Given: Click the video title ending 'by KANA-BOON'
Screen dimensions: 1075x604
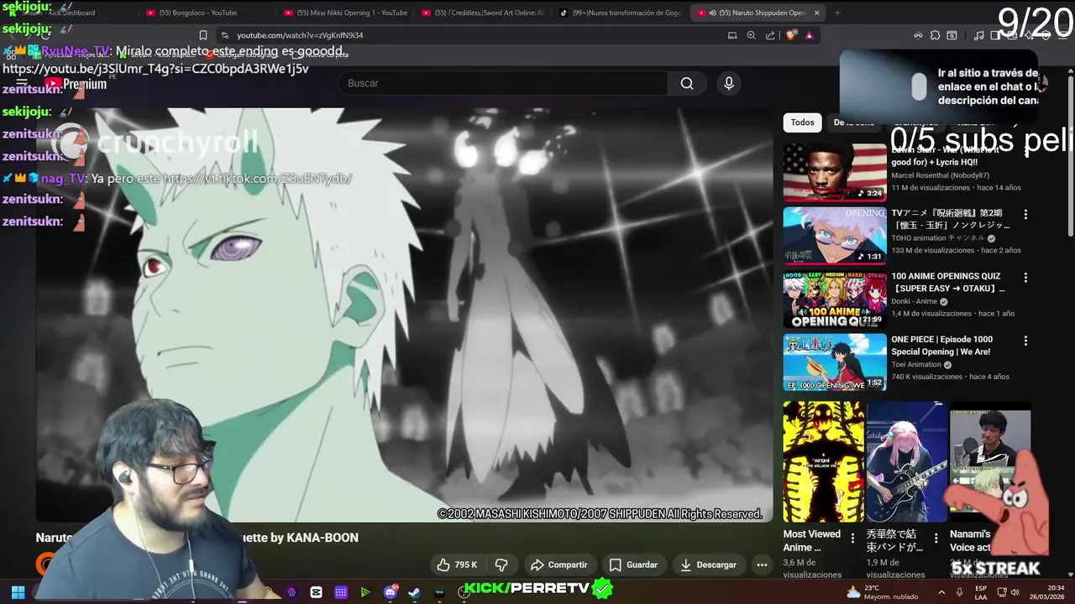Looking at the screenshot, I should 197,538.
